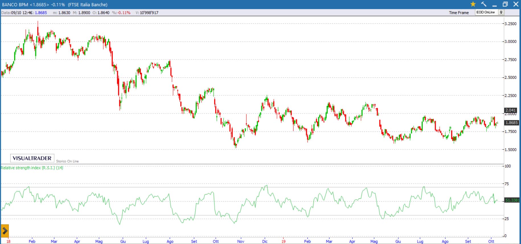This screenshot has height=244, width=521.
Task: Close the BANCO BPM chart window
Action: pyautogui.click(x=516, y=4)
